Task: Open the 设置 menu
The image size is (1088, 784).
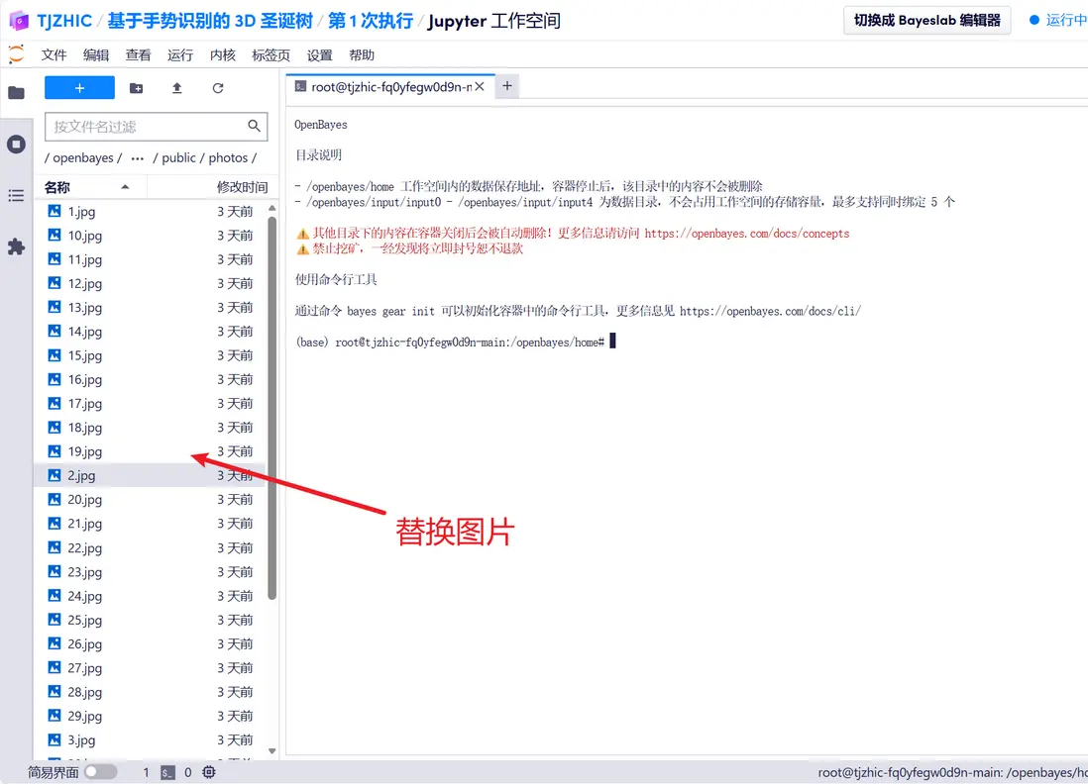Action: point(320,54)
